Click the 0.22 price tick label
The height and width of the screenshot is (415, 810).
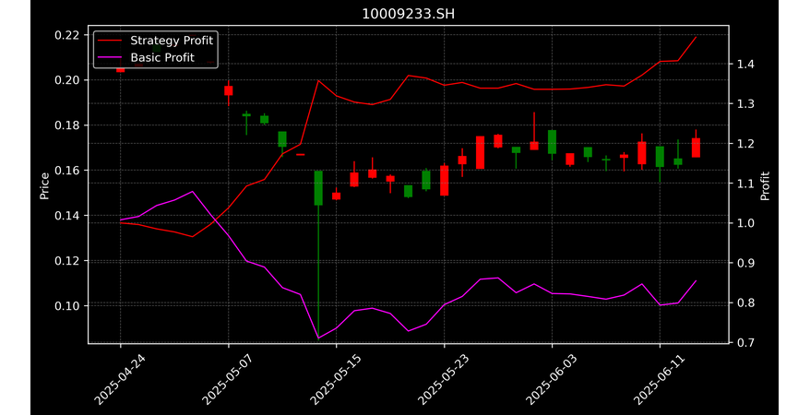pyautogui.click(x=67, y=35)
